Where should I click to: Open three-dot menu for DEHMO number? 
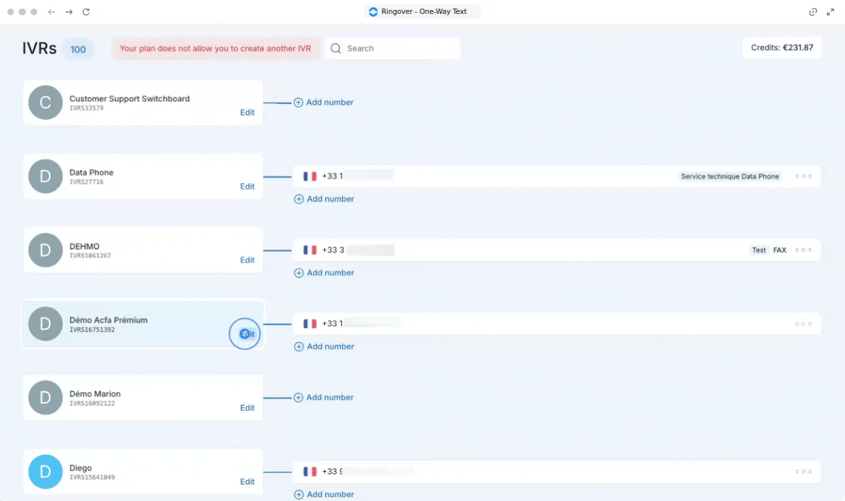pos(803,250)
